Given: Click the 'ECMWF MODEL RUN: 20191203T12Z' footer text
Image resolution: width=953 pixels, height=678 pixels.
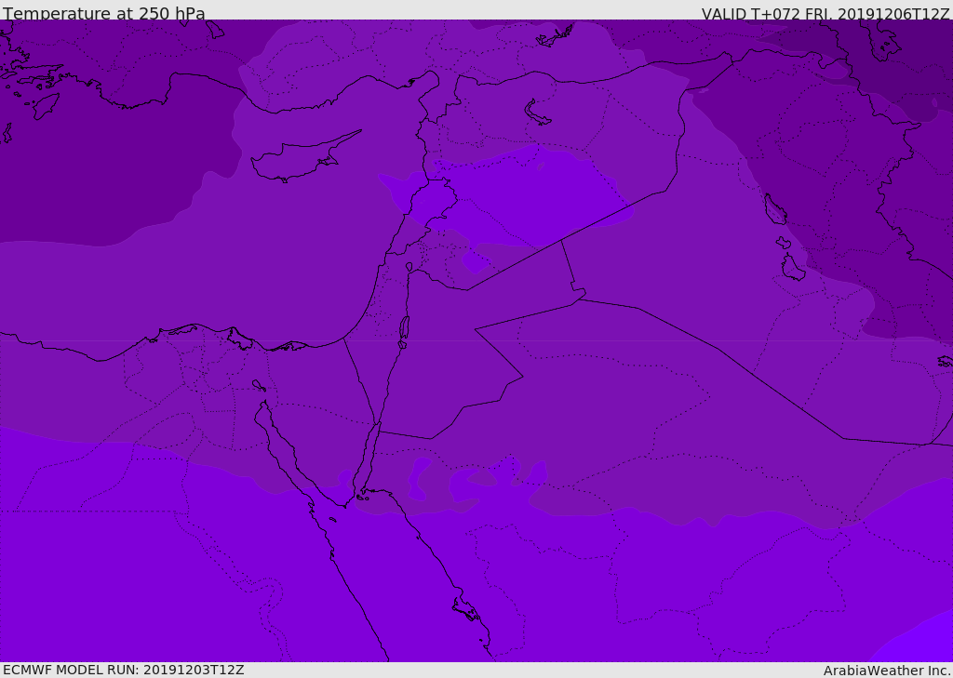Looking at the screenshot, I should point(124,670).
